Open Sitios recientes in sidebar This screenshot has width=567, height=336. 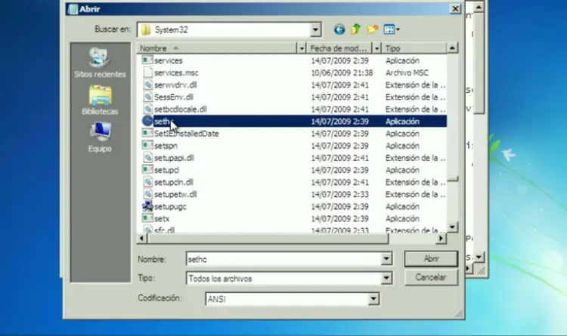tap(100, 63)
